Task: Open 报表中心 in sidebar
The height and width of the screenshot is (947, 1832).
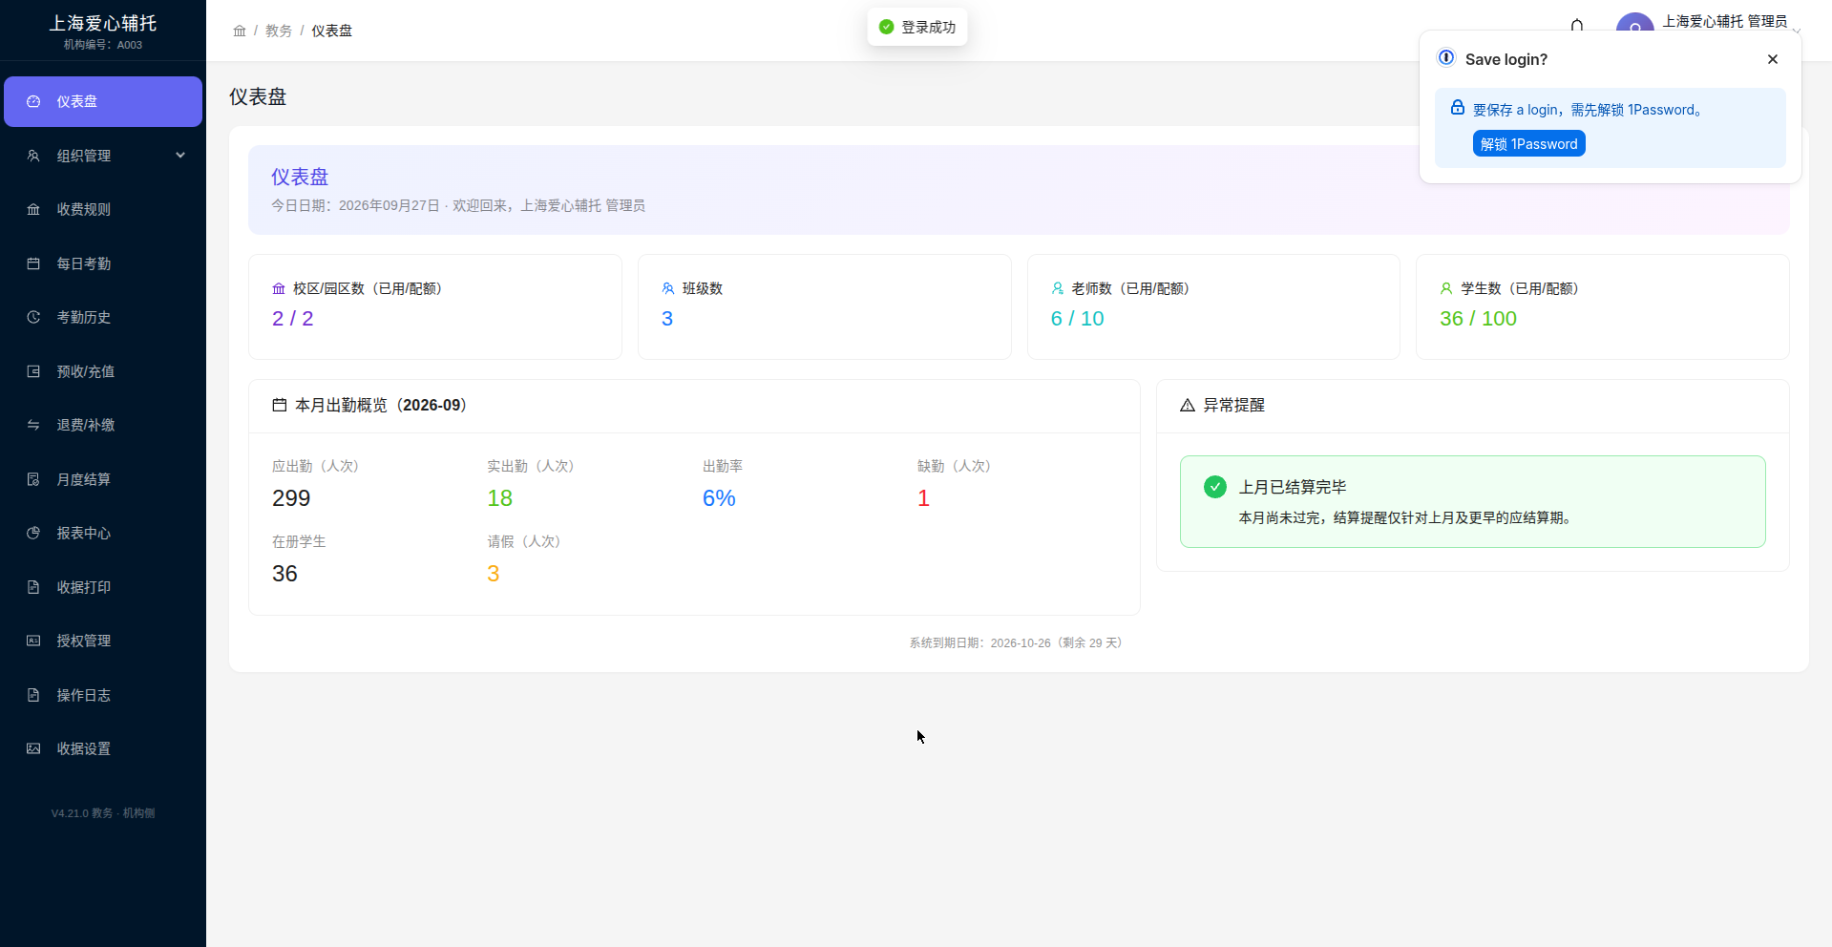Action: [x=103, y=533]
